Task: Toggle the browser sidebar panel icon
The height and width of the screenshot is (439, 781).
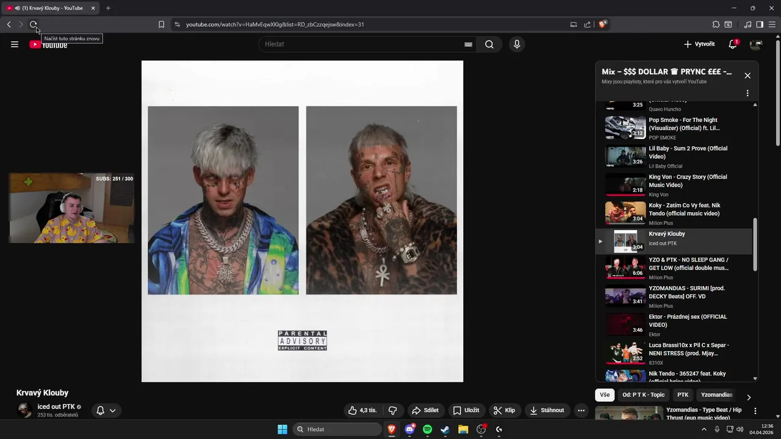Action: pyautogui.click(x=760, y=24)
